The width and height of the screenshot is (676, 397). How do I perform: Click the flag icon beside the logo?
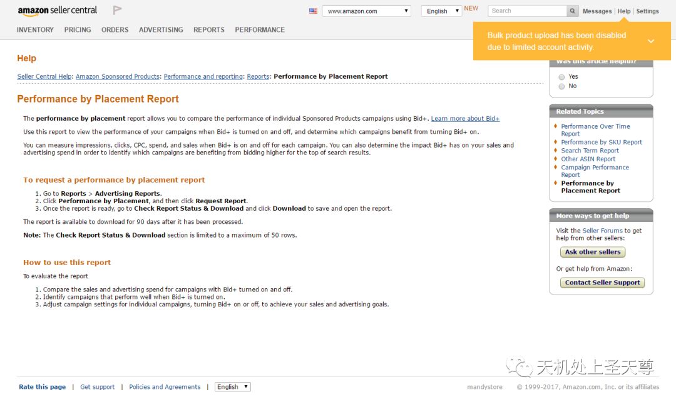click(117, 10)
